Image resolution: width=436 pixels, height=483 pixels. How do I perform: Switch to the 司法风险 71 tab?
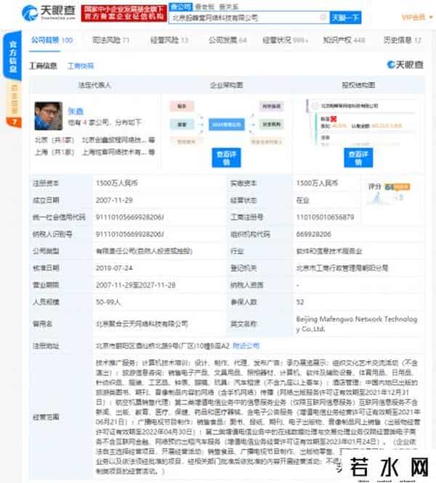[x=111, y=40]
